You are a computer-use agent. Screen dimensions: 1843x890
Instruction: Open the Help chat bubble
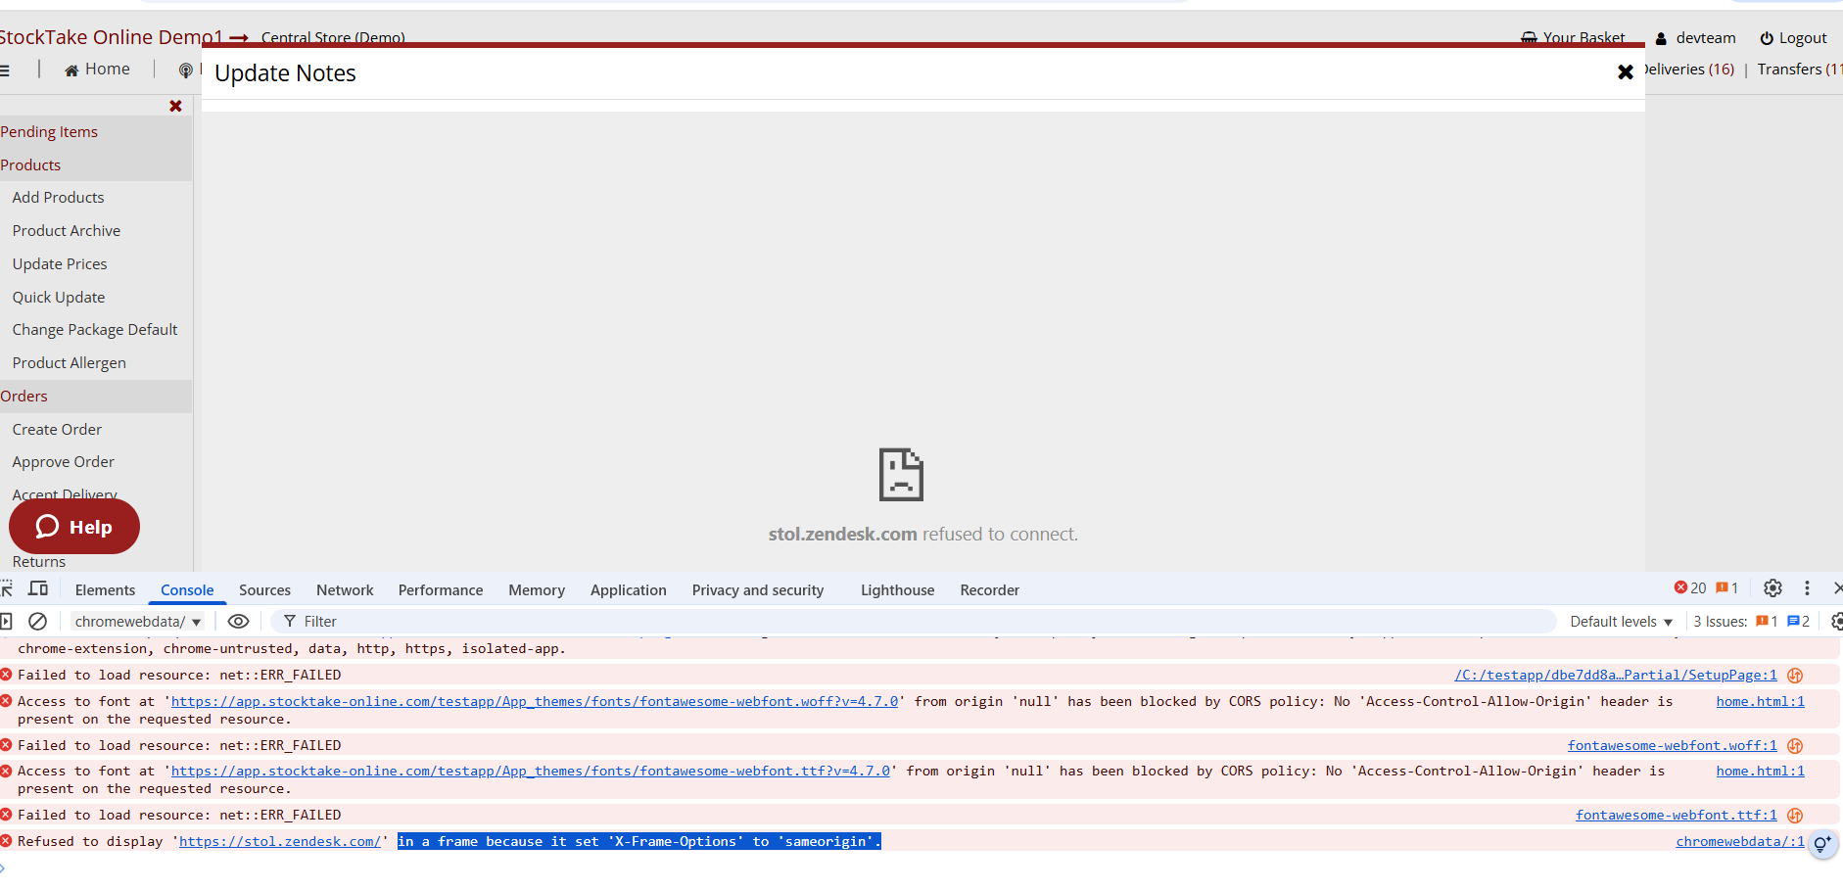click(x=74, y=526)
